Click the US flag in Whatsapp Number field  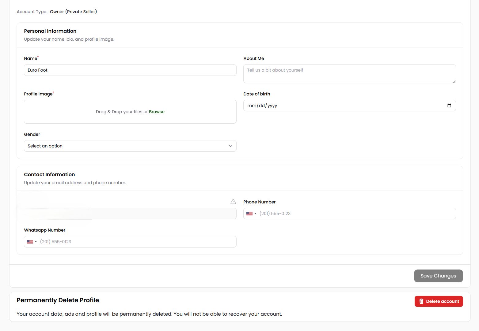click(30, 242)
